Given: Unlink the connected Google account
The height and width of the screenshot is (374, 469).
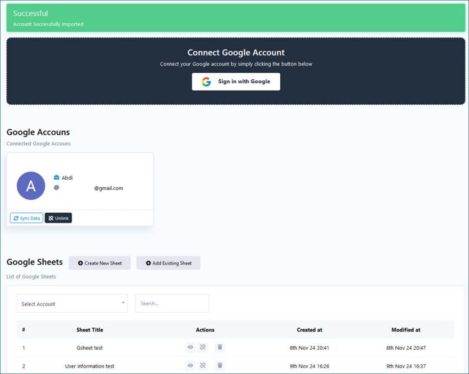Looking at the screenshot, I should [x=58, y=218].
